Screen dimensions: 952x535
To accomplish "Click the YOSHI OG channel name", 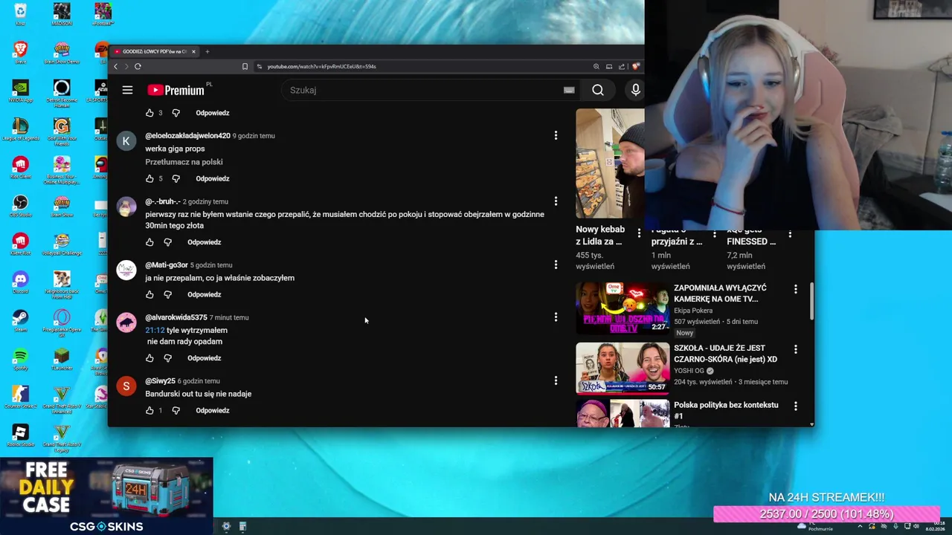I will point(689,371).
